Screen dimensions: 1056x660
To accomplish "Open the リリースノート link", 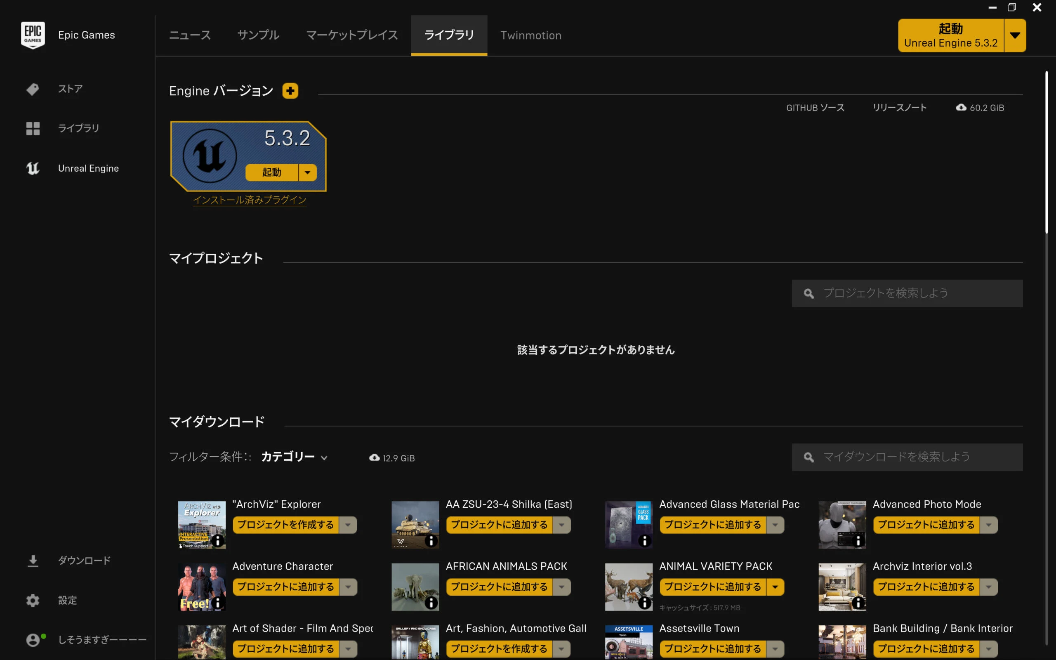I will (x=899, y=107).
